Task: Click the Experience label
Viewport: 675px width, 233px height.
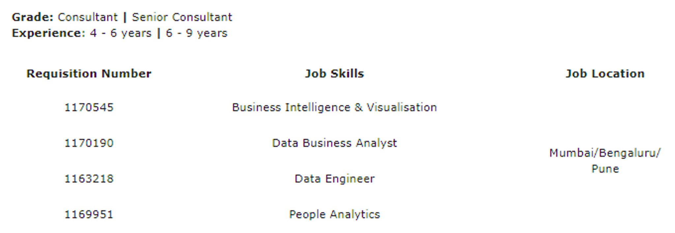Action: (48, 33)
